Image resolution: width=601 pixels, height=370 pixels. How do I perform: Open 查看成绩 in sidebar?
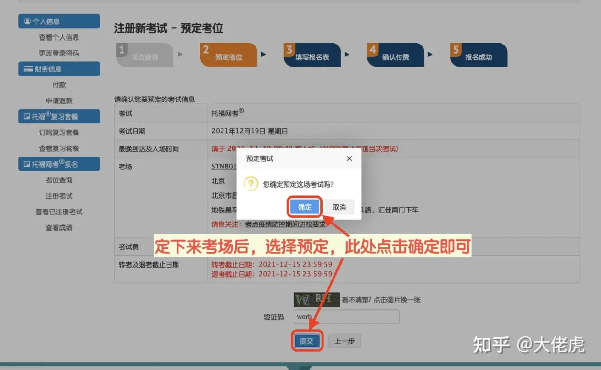click(x=59, y=227)
